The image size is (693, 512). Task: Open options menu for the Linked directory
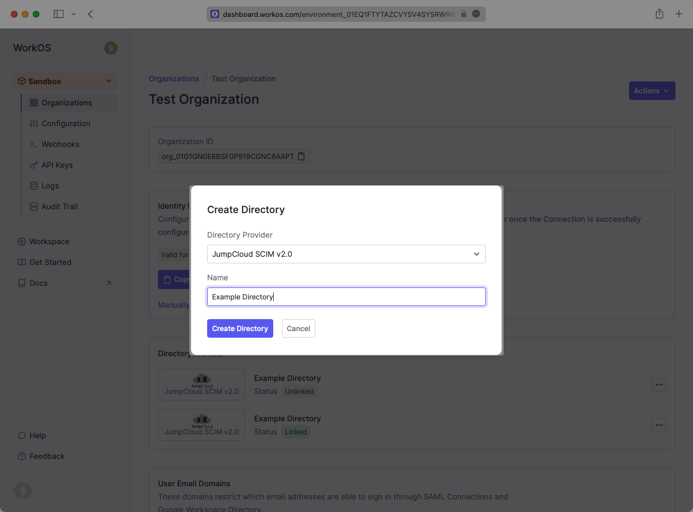(x=659, y=425)
